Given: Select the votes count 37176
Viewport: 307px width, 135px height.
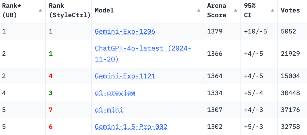Looking at the screenshot, I should click(x=290, y=110).
